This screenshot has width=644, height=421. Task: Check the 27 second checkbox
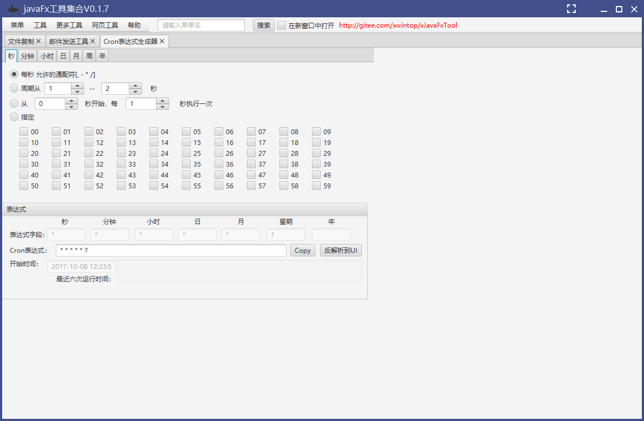click(x=251, y=153)
